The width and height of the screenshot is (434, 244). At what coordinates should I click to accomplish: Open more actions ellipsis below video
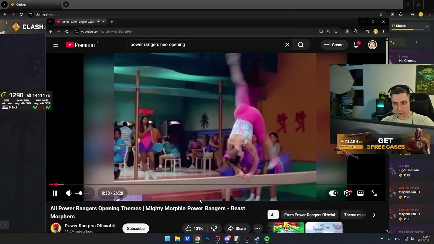tap(258, 228)
